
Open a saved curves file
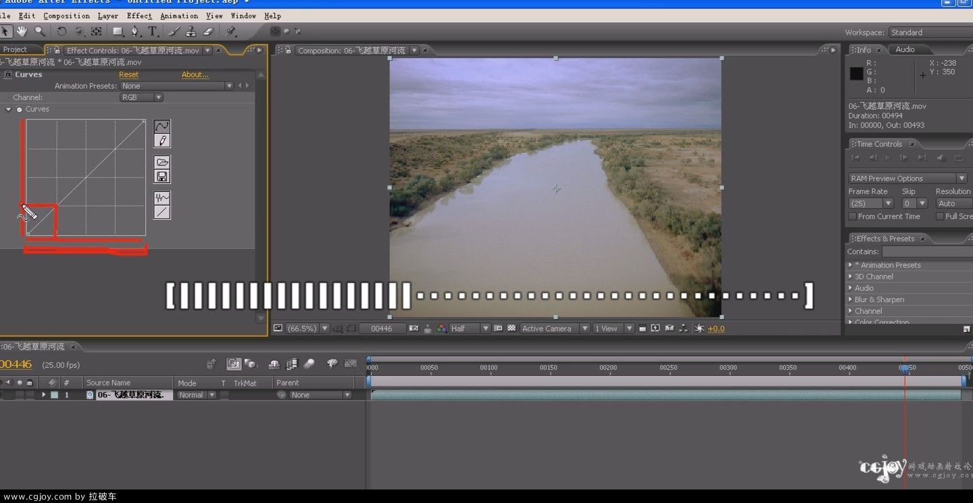[x=162, y=162]
